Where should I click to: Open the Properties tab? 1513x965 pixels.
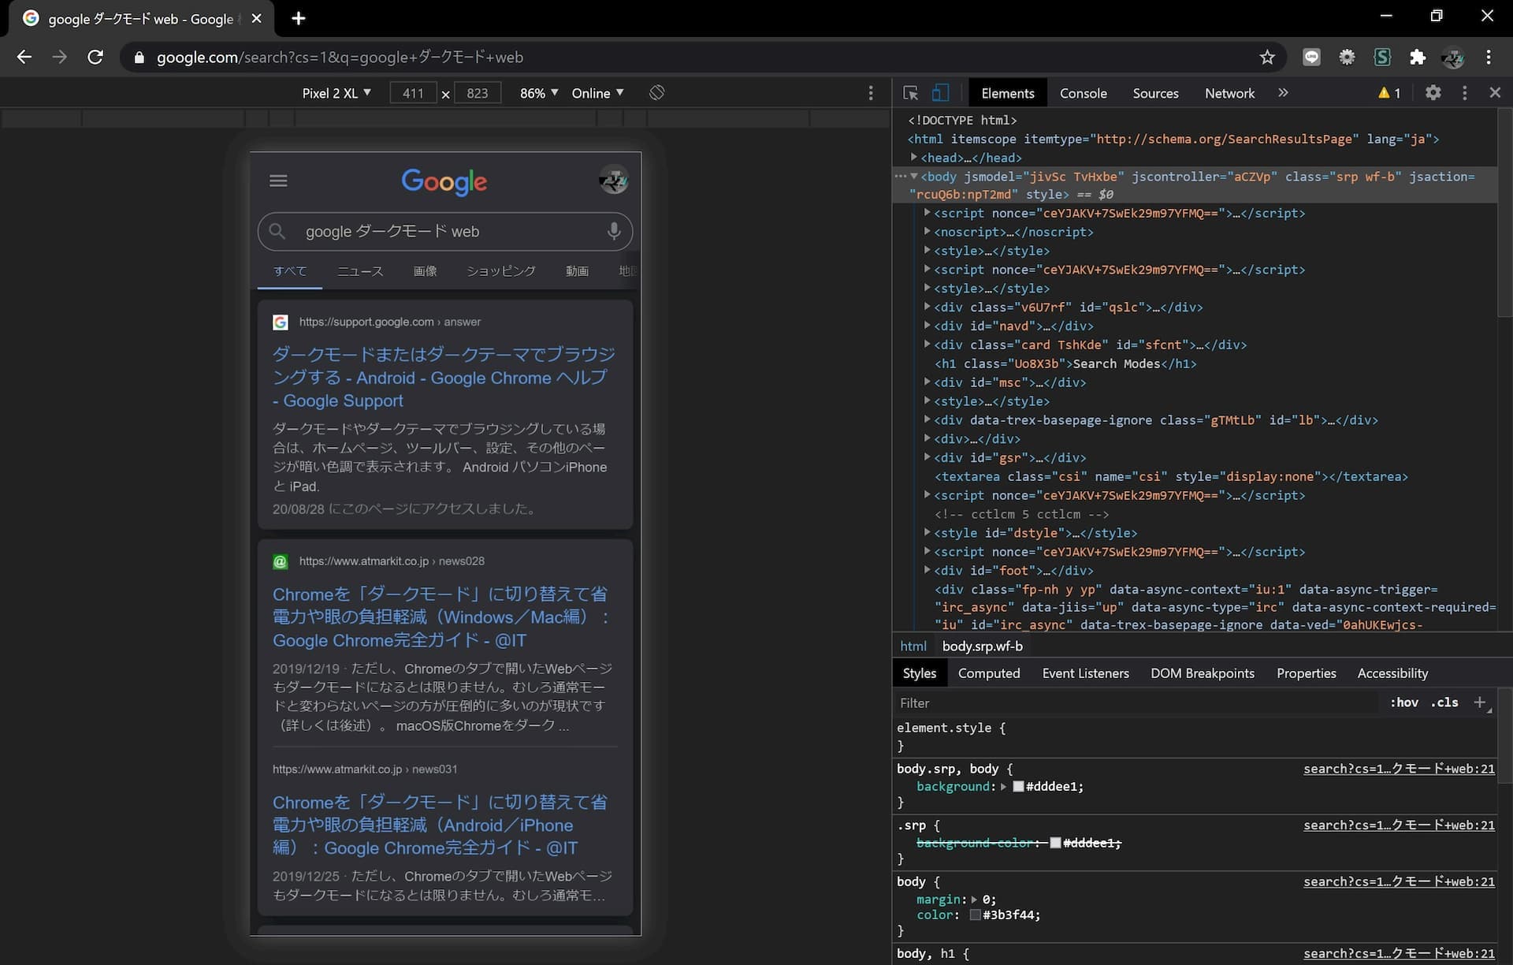1306,673
